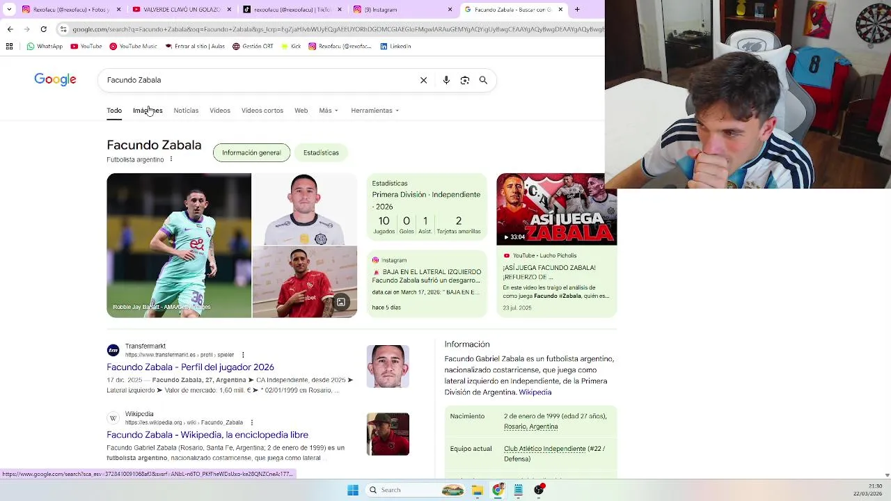Click the browser forward arrow
The width and height of the screenshot is (891, 501).
pos(26,29)
